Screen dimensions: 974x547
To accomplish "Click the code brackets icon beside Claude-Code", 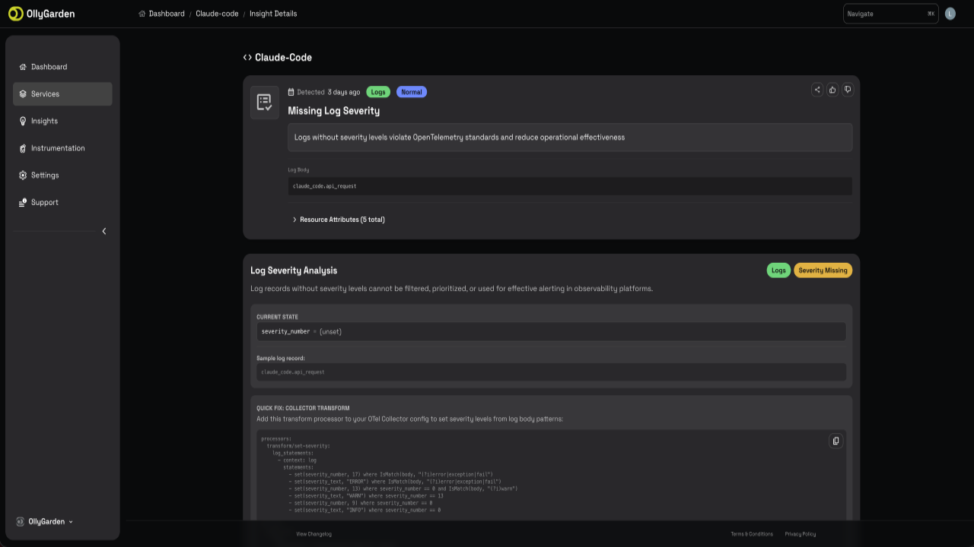I will (247, 58).
